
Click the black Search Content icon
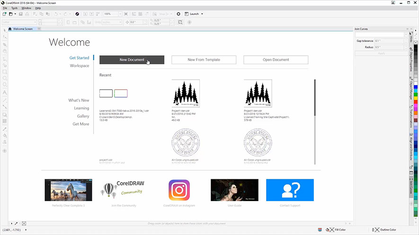tap(78, 14)
